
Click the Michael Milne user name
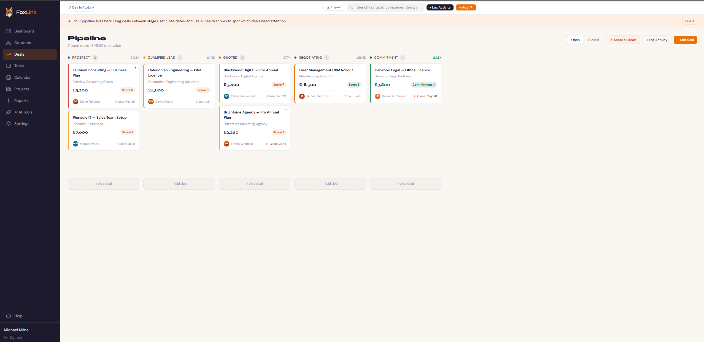click(x=16, y=330)
